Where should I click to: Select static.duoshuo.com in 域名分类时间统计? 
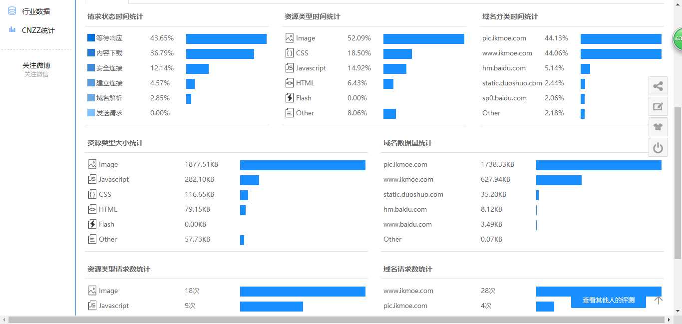[512, 83]
